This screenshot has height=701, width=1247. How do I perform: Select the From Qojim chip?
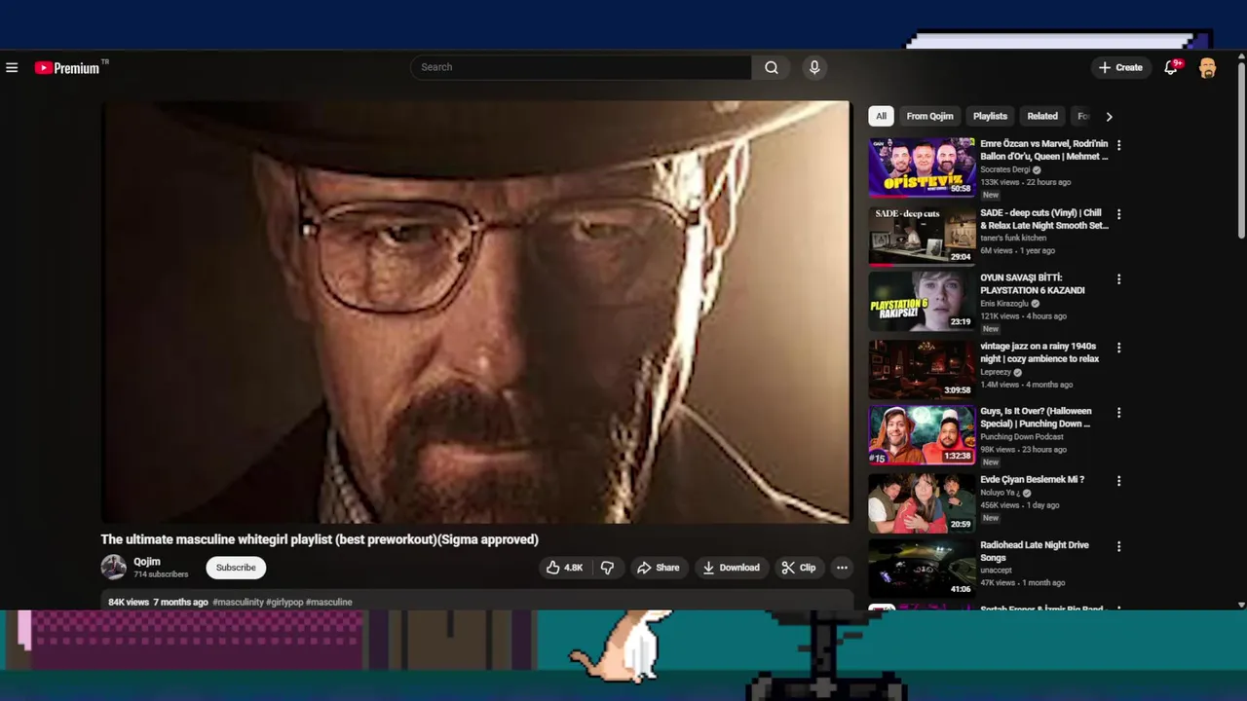[929, 116]
